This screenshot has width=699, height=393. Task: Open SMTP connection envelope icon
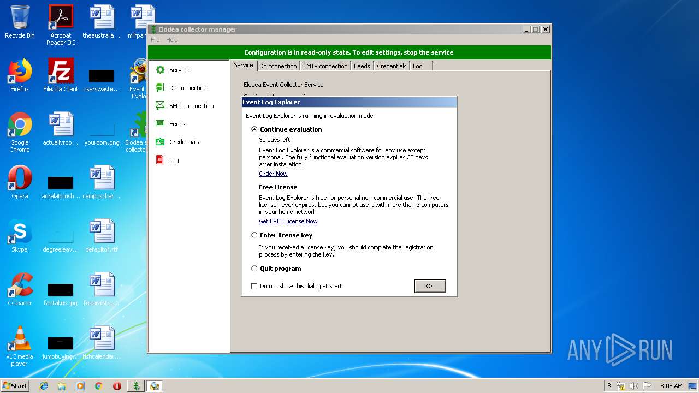tap(160, 105)
